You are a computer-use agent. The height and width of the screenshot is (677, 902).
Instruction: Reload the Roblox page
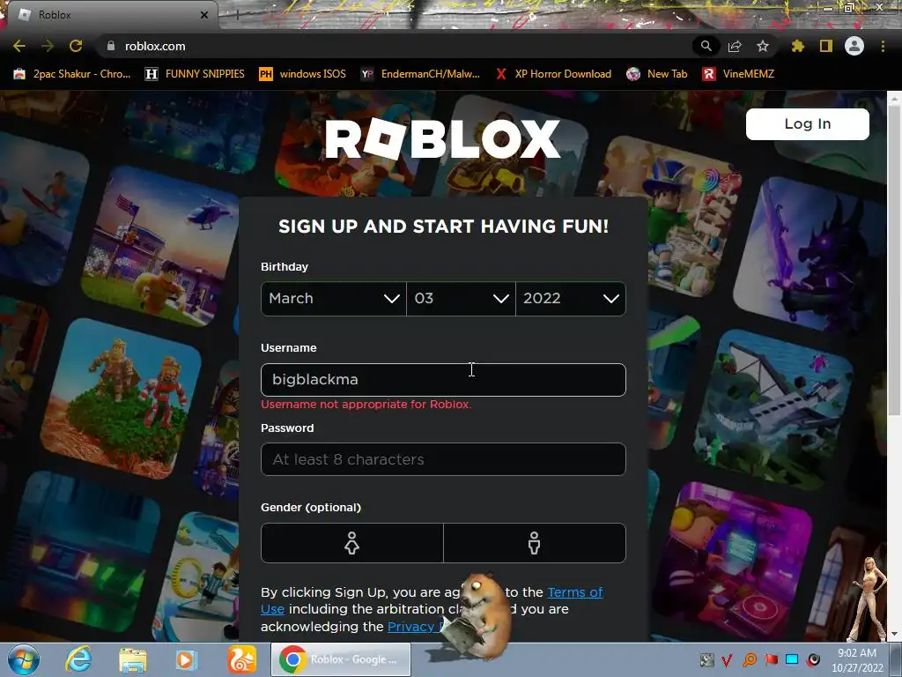pos(76,46)
